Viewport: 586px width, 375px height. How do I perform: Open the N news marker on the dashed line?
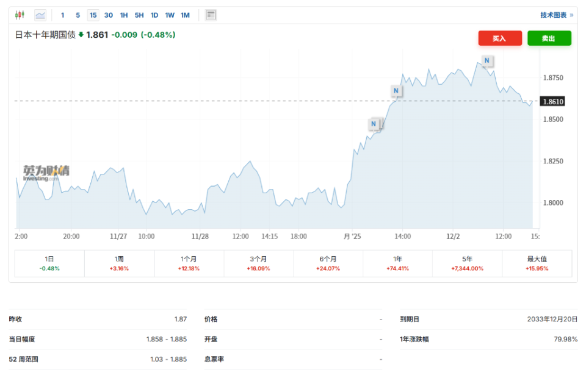[x=396, y=91]
